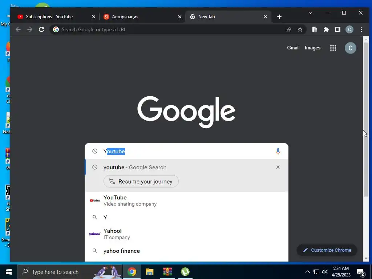Show hidden system tray icons
The image size is (372, 279).
307,272
